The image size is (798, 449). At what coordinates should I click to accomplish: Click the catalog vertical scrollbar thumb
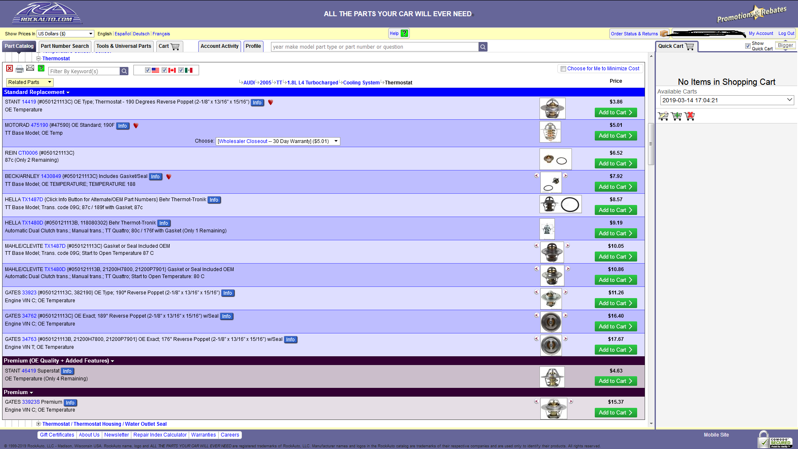coord(651,143)
